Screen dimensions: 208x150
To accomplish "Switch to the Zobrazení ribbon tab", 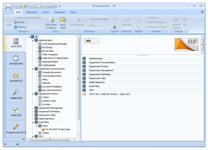I will tap(60, 12).
